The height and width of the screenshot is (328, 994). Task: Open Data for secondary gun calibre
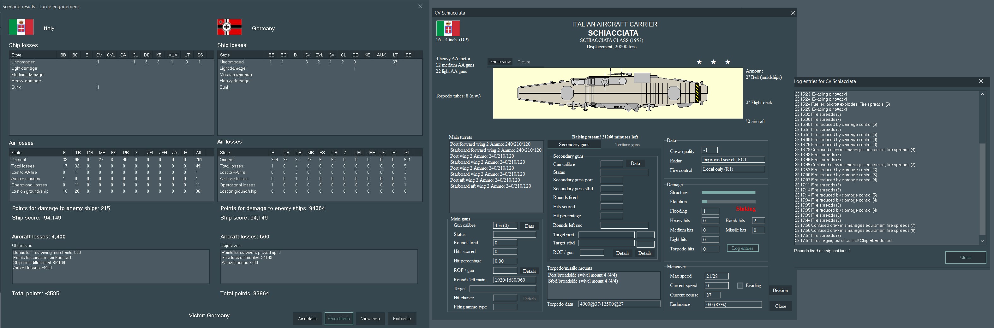coord(635,163)
